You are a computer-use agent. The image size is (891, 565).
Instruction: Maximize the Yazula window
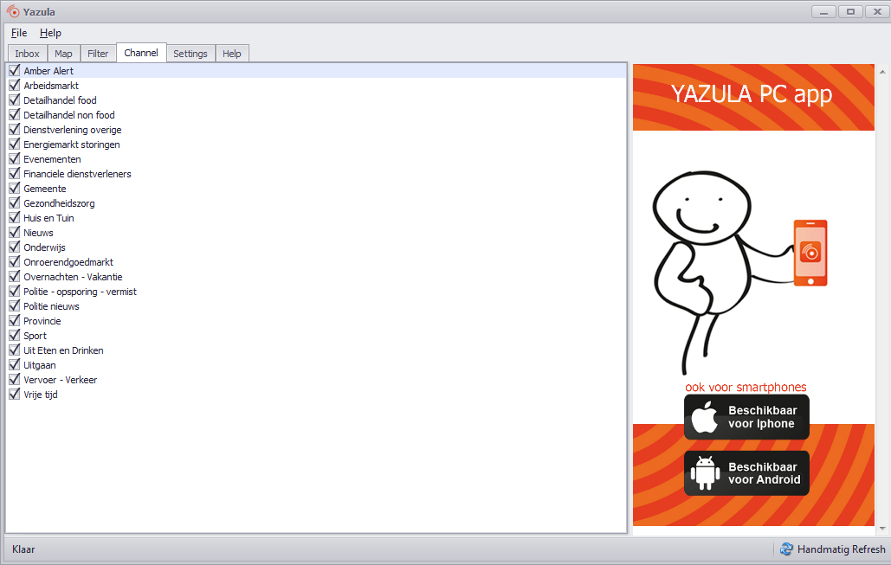(850, 11)
